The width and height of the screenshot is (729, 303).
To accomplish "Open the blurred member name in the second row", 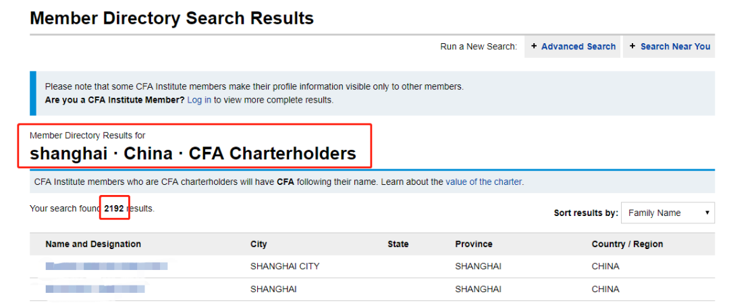I will (95, 289).
